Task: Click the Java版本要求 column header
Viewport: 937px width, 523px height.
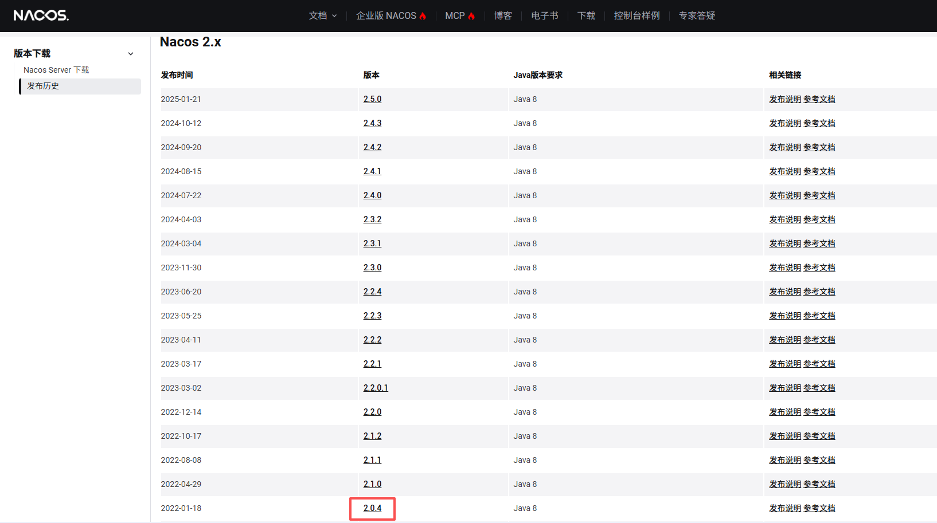Action: pyautogui.click(x=538, y=75)
